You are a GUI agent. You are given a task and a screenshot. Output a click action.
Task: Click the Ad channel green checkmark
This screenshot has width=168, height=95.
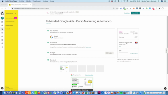[48, 31]
